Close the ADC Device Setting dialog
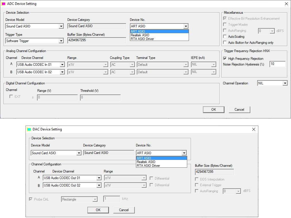 [x=286, y=4]
